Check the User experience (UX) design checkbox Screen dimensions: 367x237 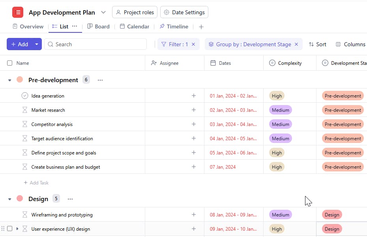tap(10, 229)
